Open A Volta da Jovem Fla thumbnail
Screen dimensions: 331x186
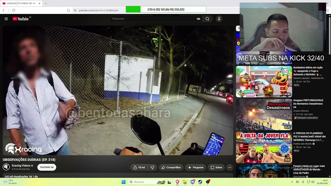[264, 147]
